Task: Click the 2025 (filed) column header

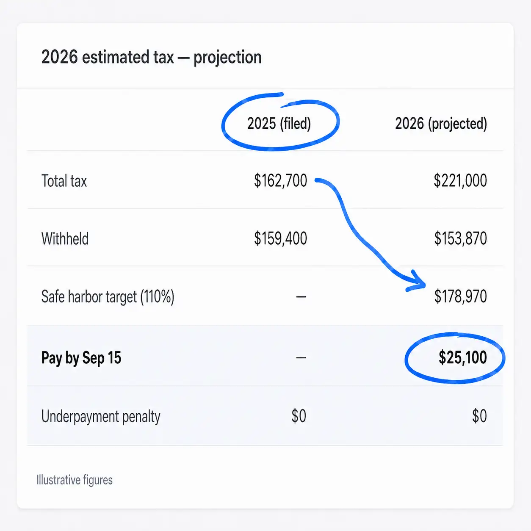Action: click(279, 124)
